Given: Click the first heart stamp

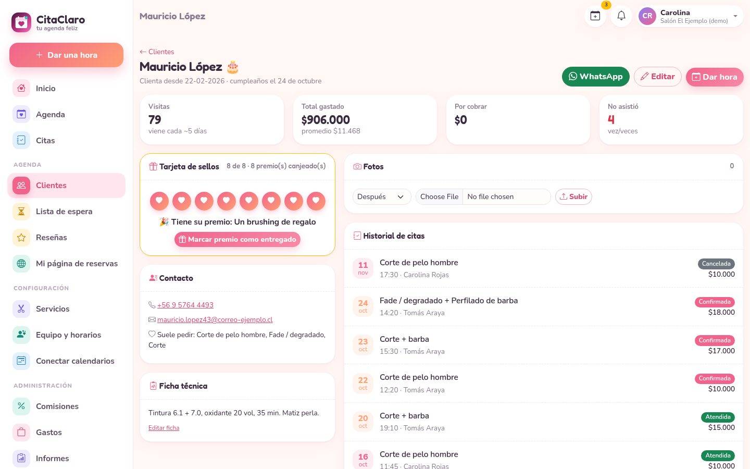Looking at the screenshot, I should pos(159,201).
